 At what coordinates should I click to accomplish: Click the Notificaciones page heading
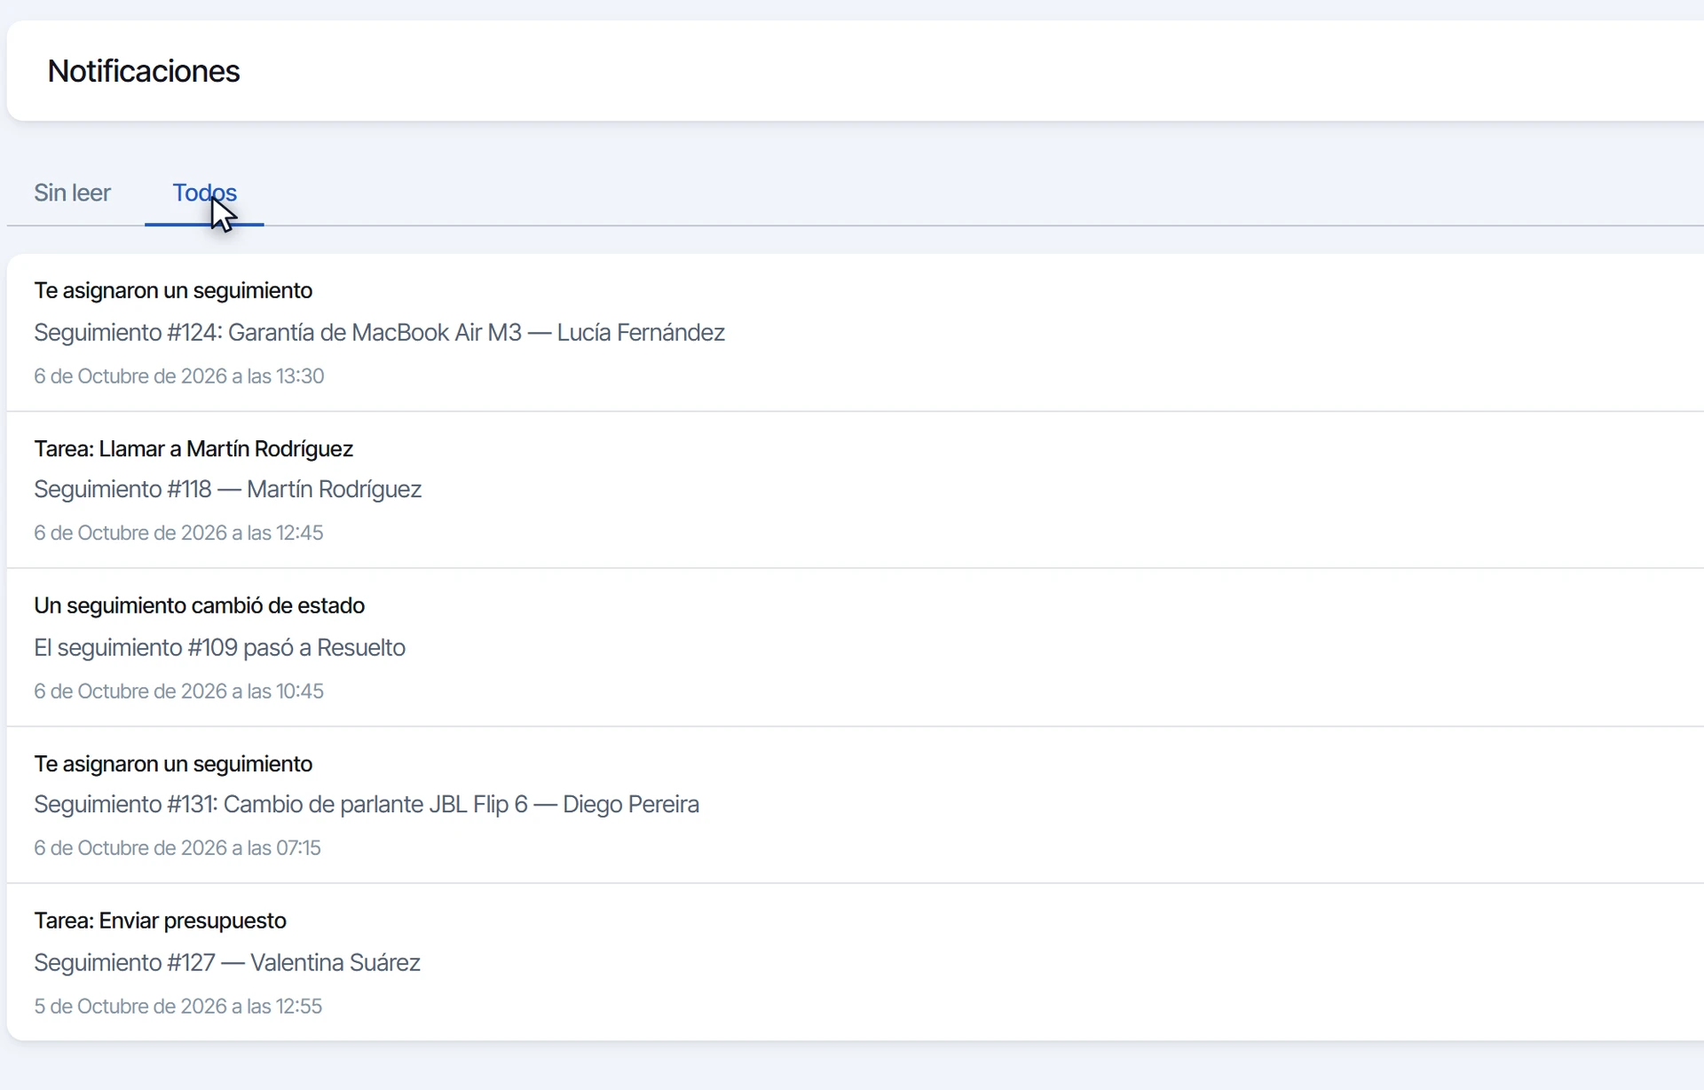pyautogui.click(x=144, y=71)
